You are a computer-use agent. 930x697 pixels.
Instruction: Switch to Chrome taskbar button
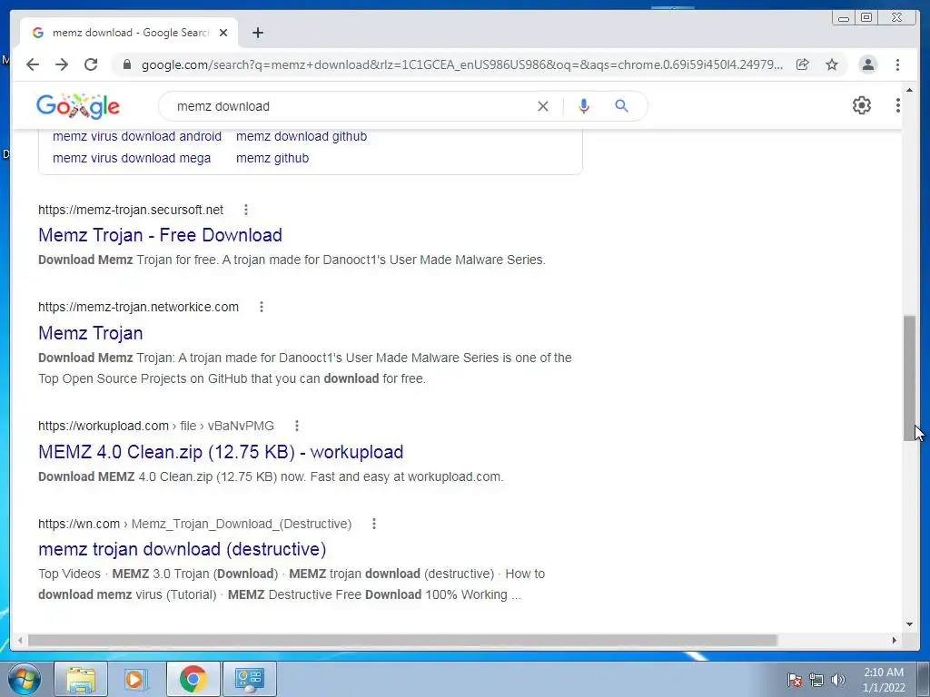(x=193, y=679)
